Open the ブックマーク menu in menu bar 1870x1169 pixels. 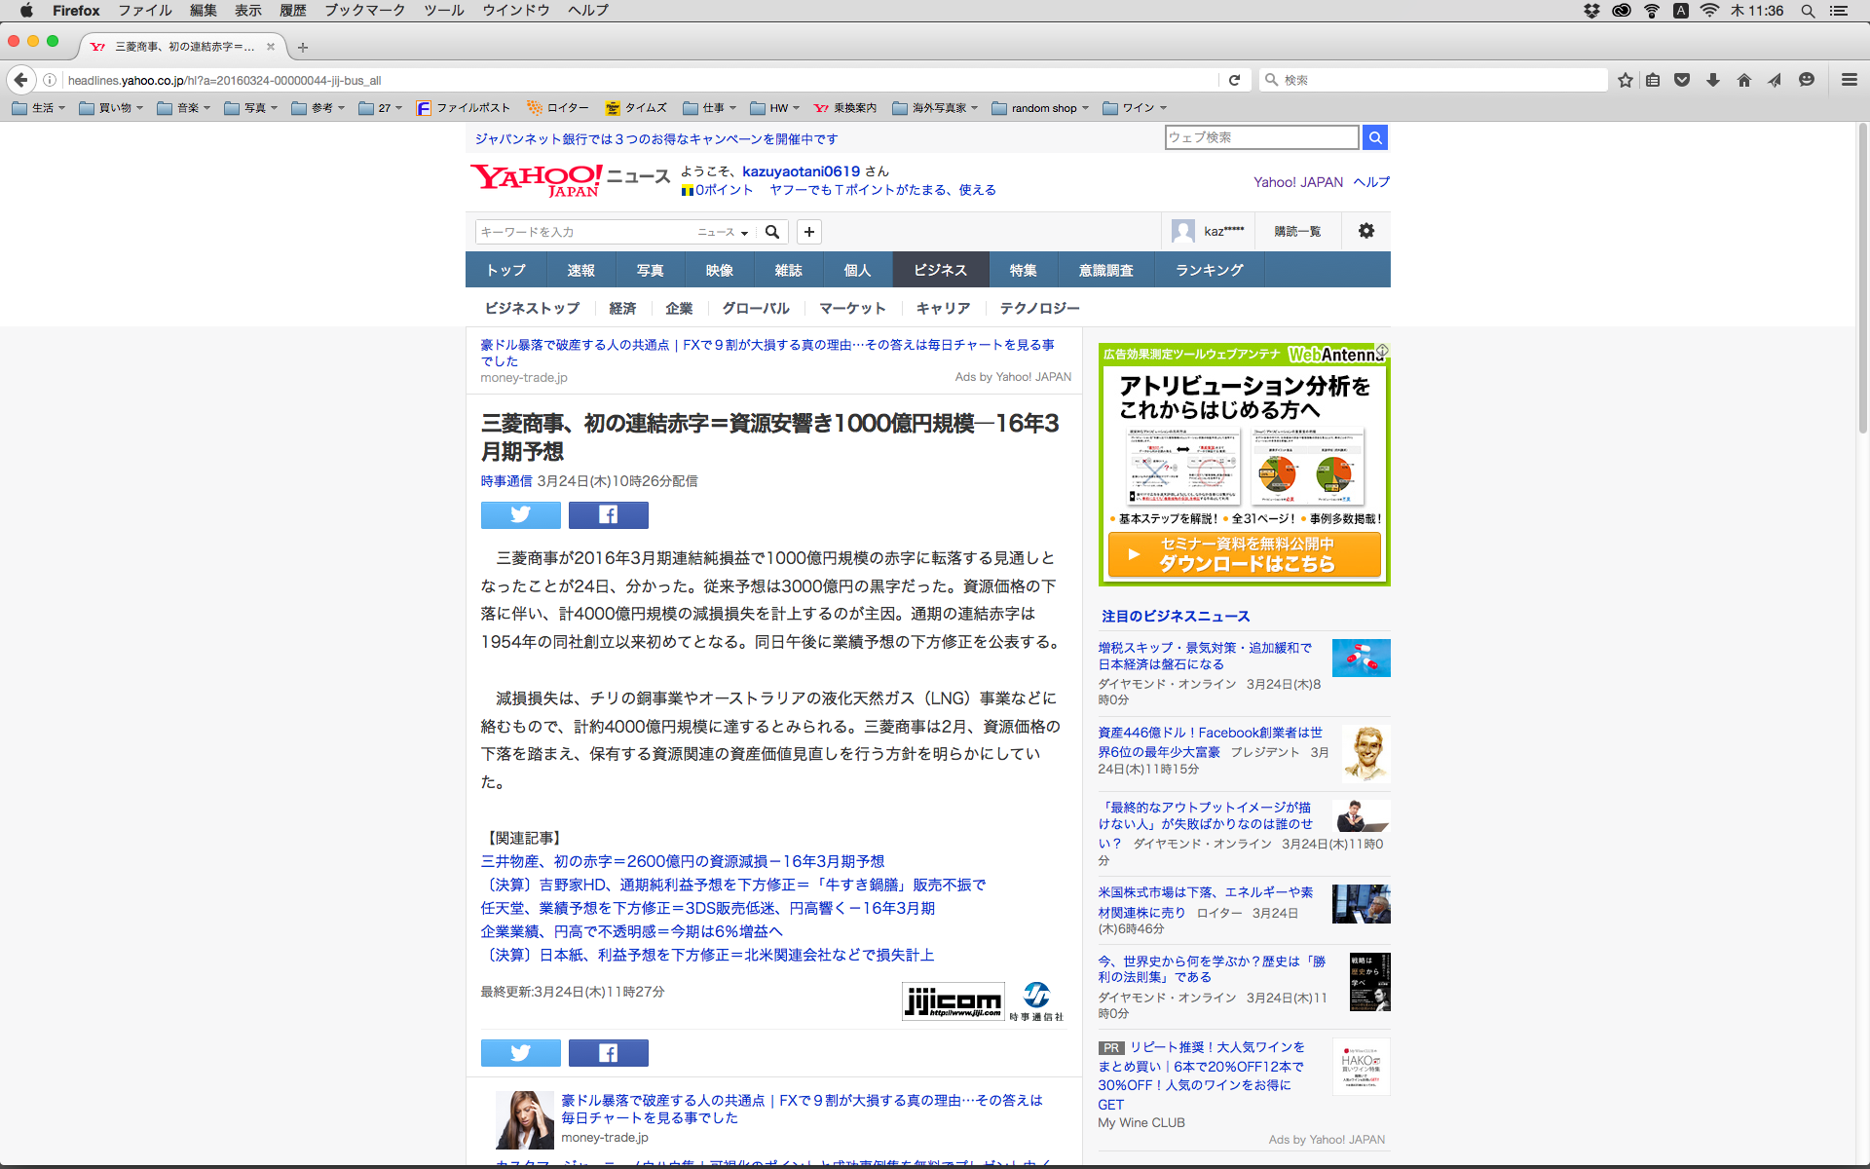point(364,10)
